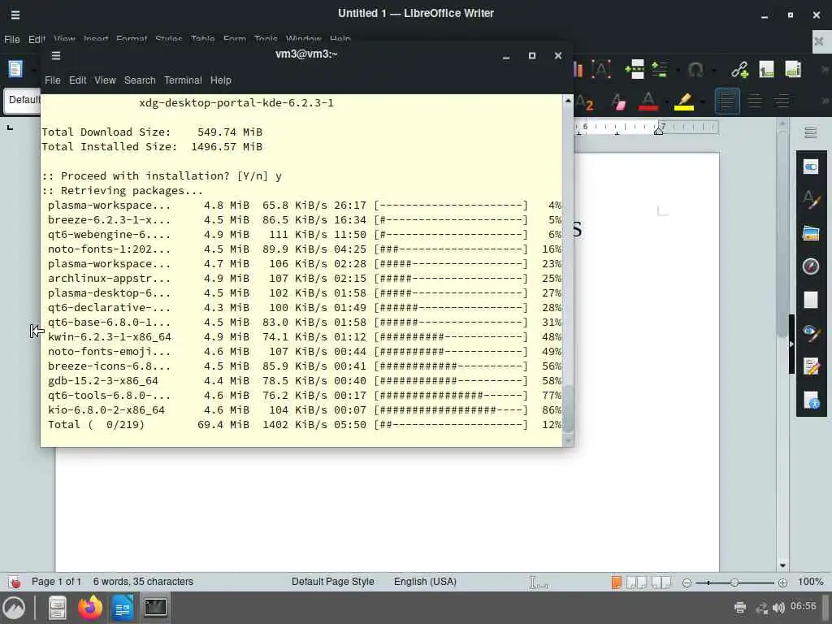
Task: Click the zoom slider handle
Action: 734,583
